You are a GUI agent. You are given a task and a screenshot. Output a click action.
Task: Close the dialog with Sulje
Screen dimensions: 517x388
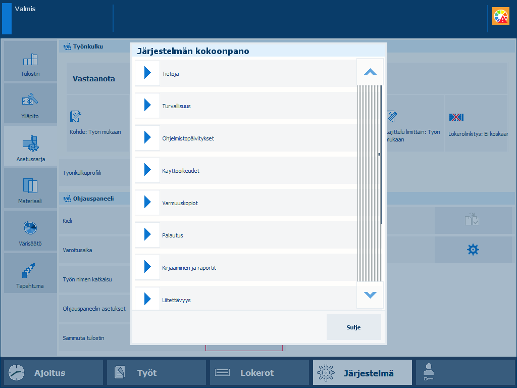(354, 327)
